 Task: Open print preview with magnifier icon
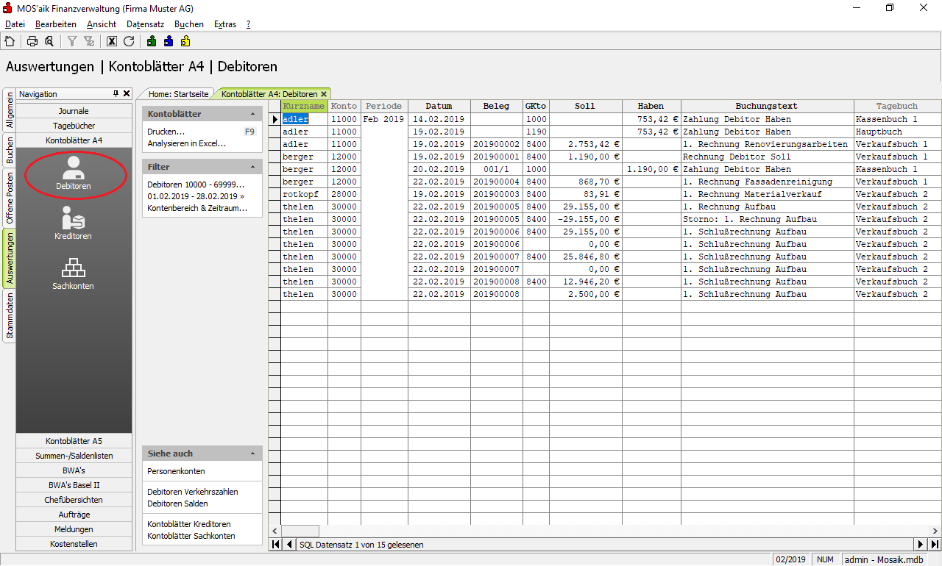49,41
